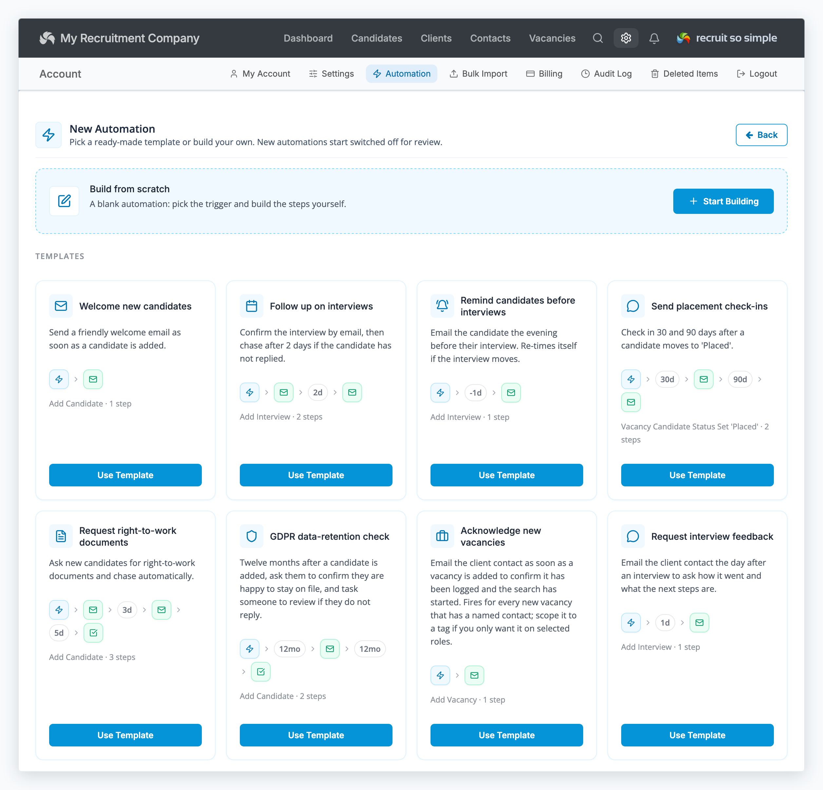Use Template for GDPR data-retention check
The image size is (823, 790).
click(x=316, y=735)
